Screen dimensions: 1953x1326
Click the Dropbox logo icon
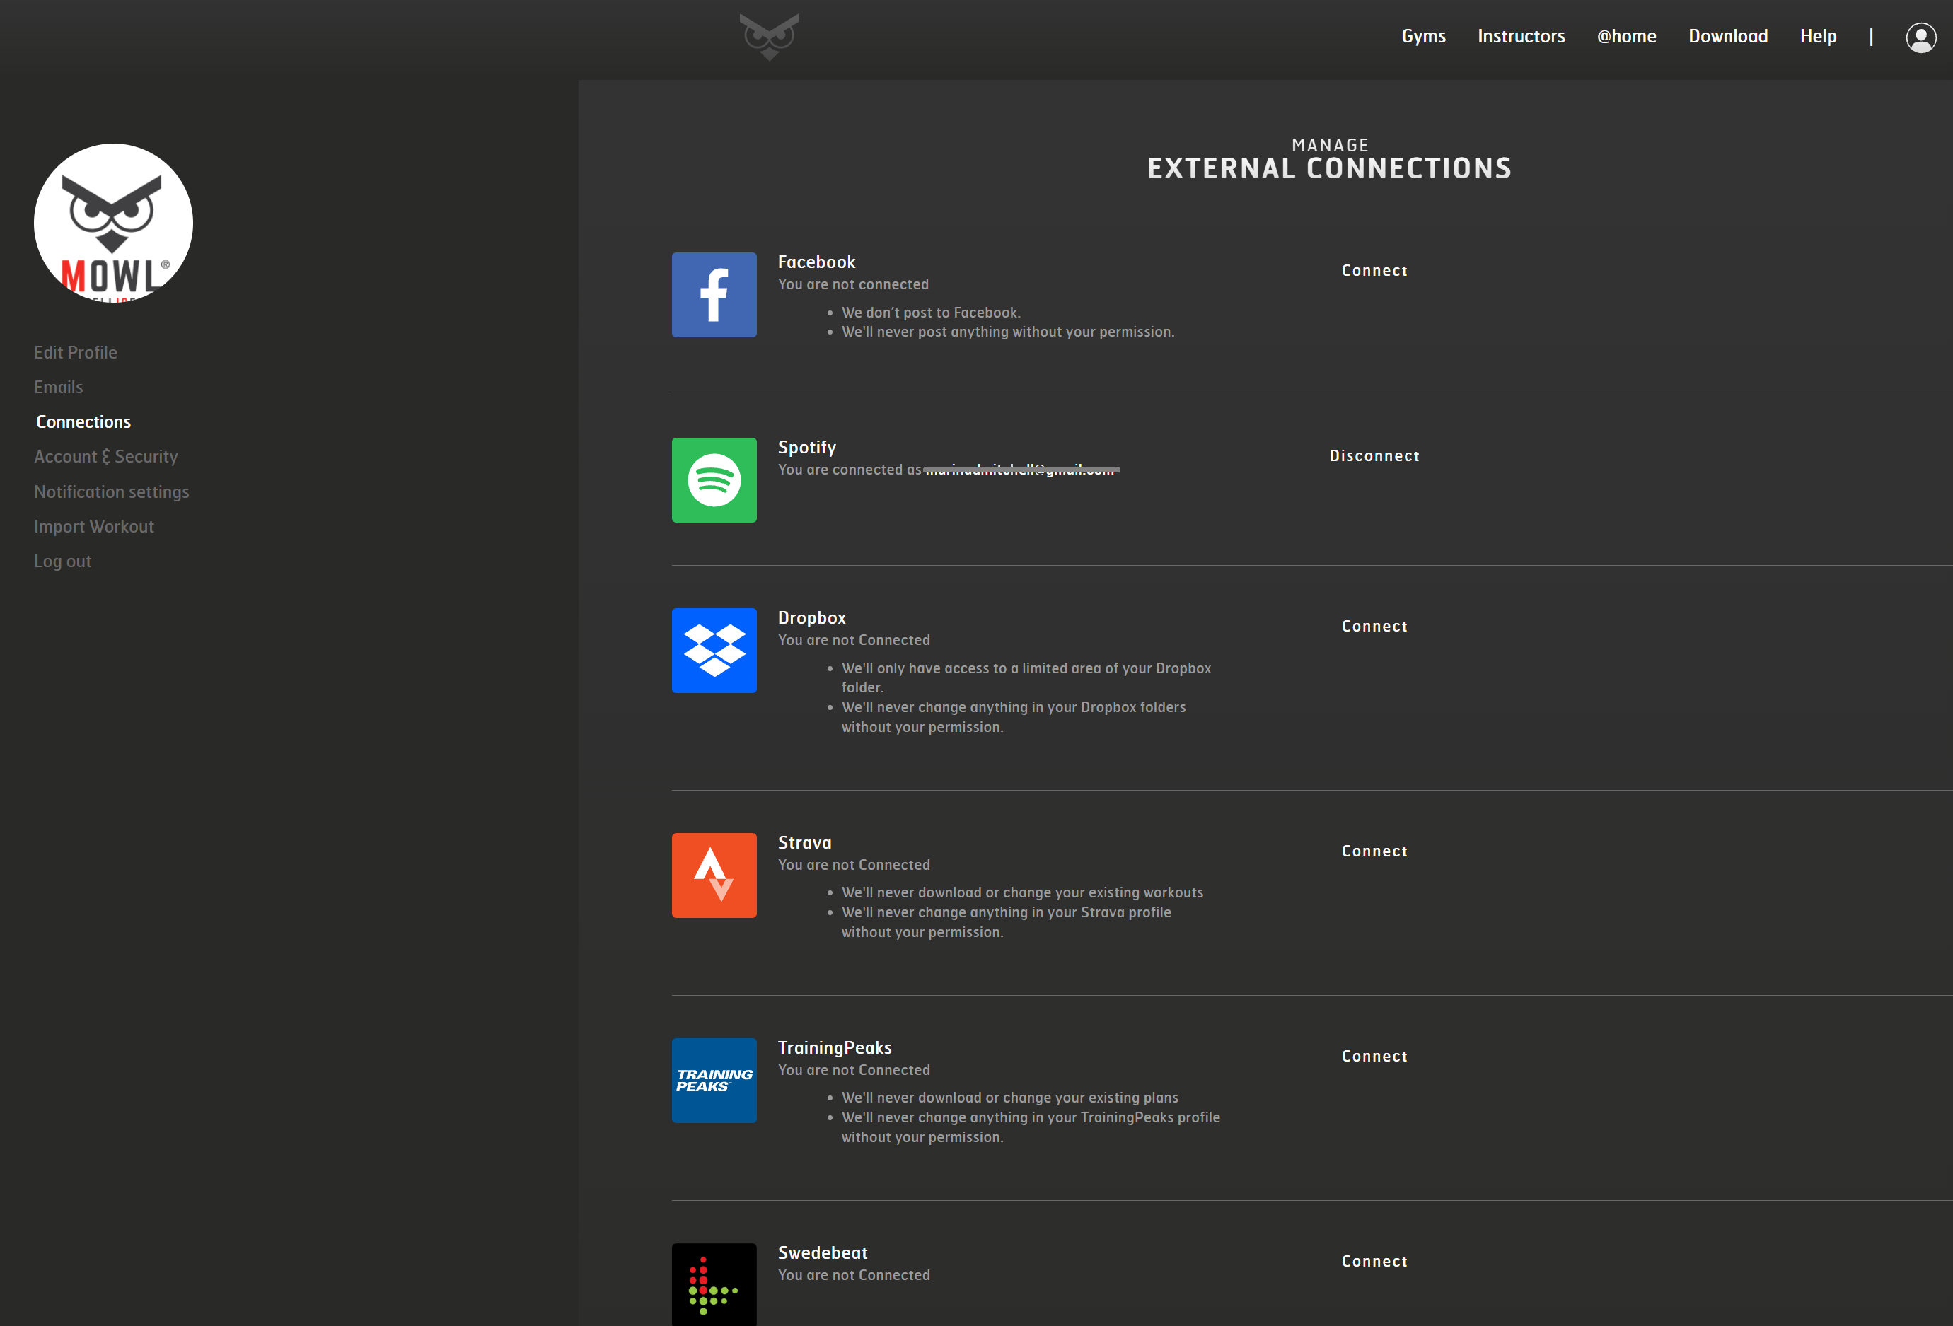click(714, 651)
